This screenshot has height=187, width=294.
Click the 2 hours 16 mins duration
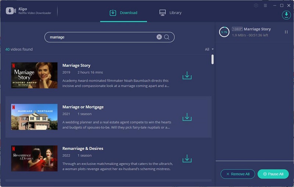tap(90, 72)
